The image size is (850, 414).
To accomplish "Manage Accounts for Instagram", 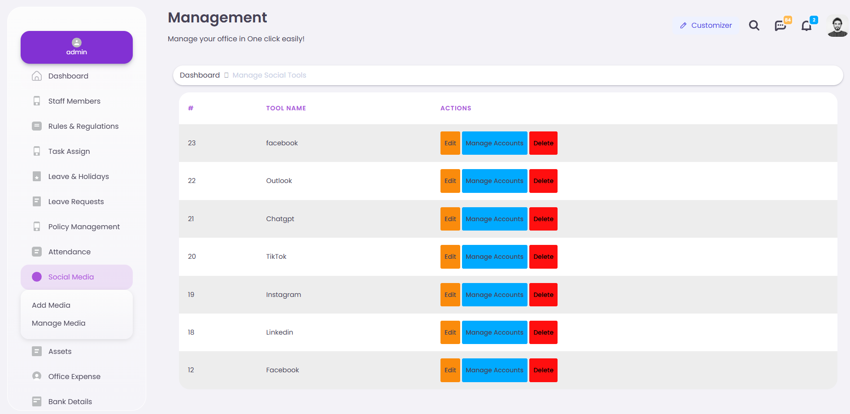I will click(x=495, y=295).
